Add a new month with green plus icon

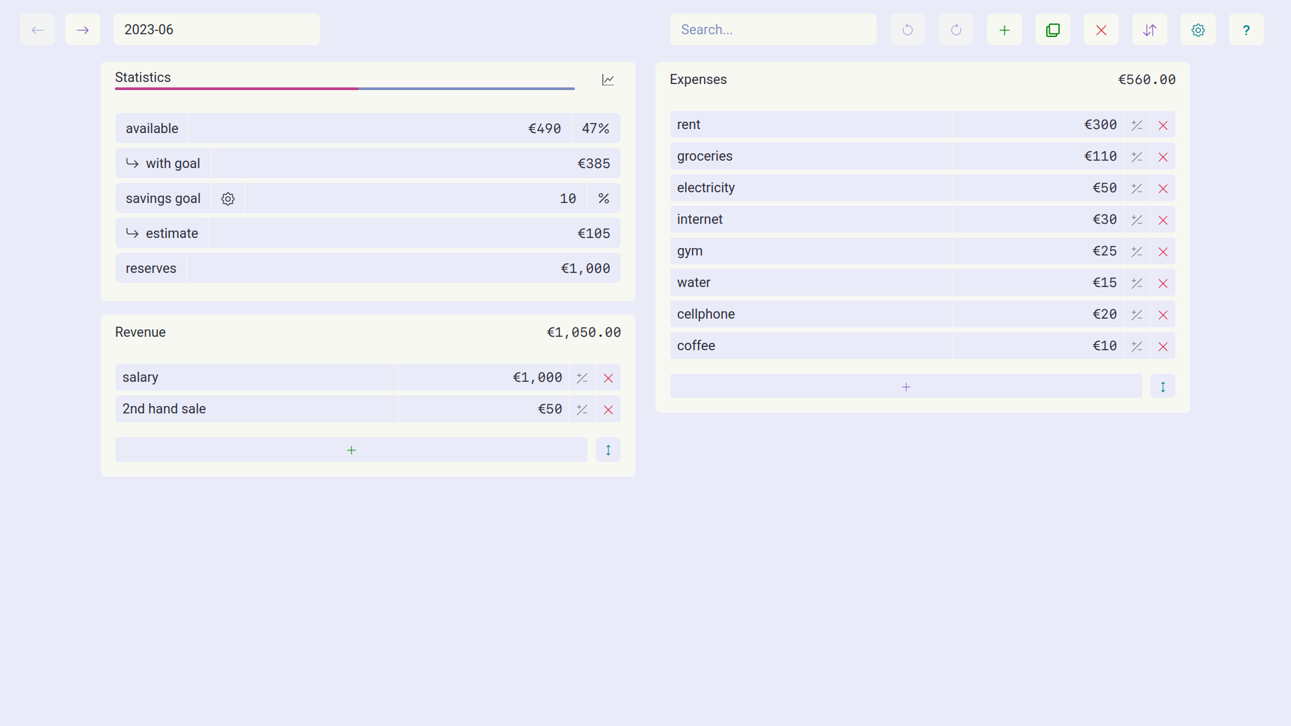point(1005,30)
